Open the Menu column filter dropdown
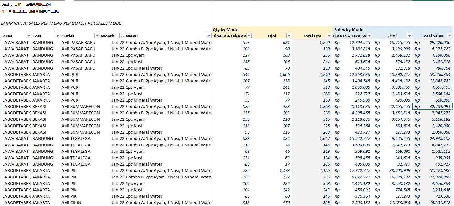Image resolution: width=454 pixels, height=206 pixels. point(209,36)
